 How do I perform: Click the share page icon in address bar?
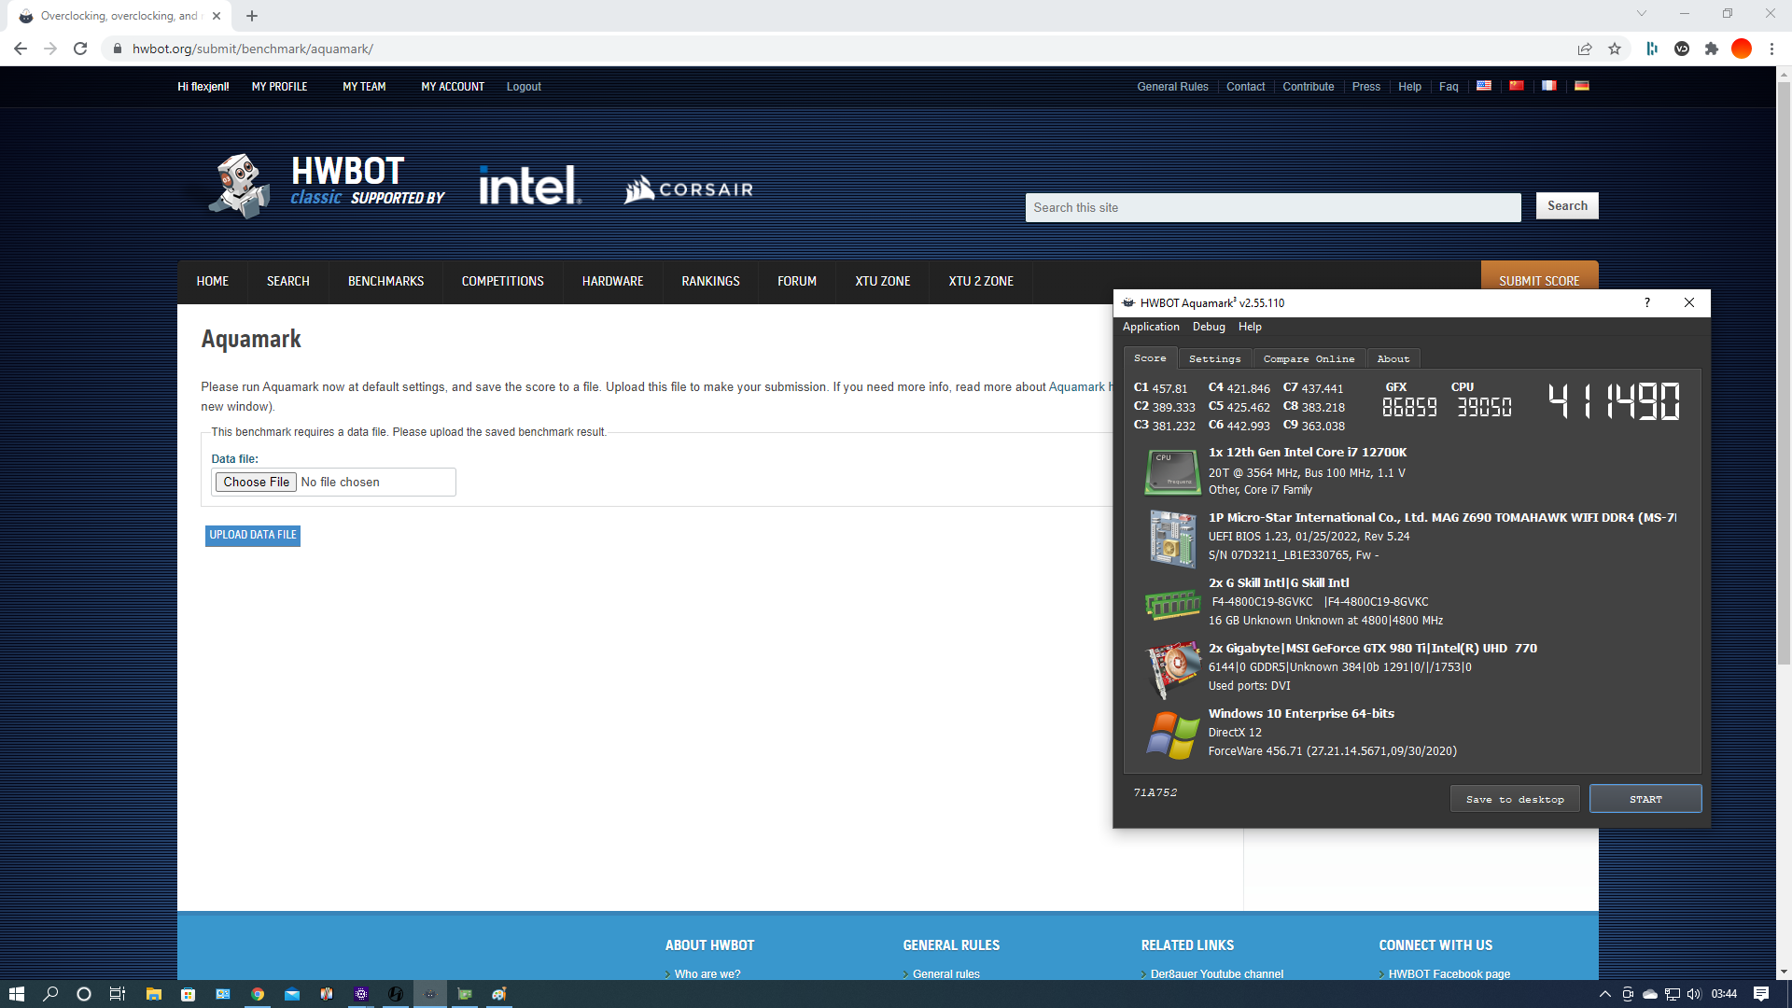point(1585,49)
